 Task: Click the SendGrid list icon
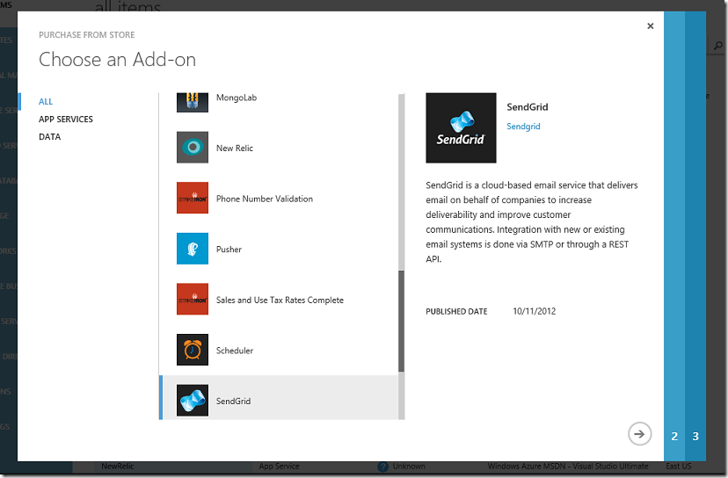(193, 400)
